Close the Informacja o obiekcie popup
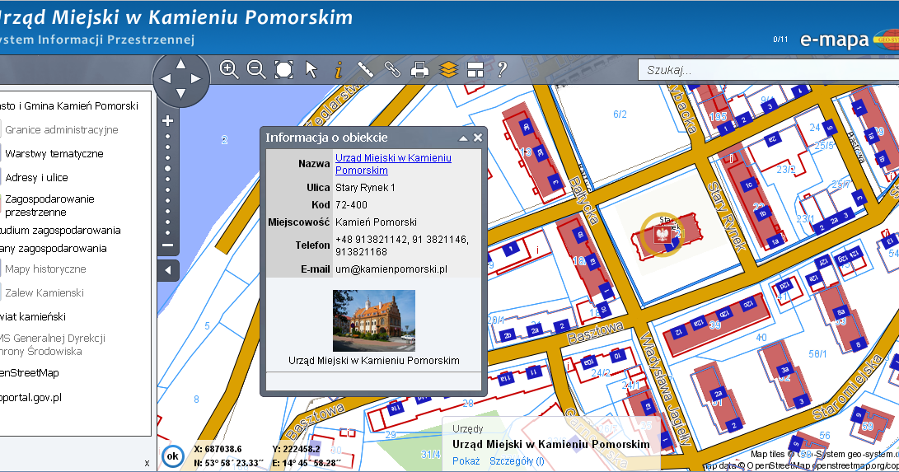899x472 pixels. [478, 138]
